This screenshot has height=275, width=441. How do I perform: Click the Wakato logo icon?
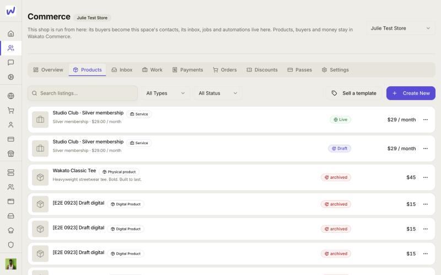click(10, 10)
